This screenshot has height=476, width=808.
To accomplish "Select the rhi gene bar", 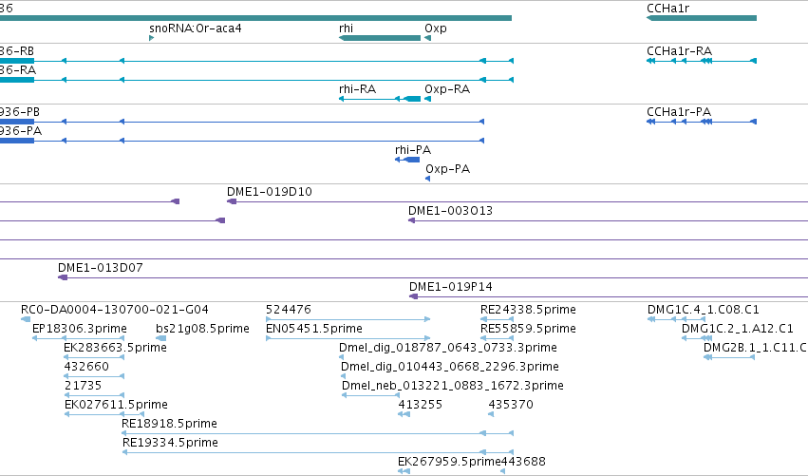I will click(380, 38).
